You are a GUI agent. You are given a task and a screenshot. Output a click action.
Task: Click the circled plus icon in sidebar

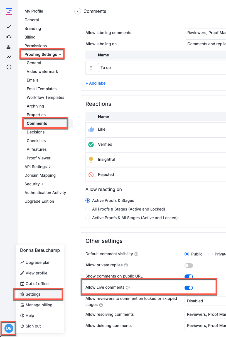click(9, 67)
